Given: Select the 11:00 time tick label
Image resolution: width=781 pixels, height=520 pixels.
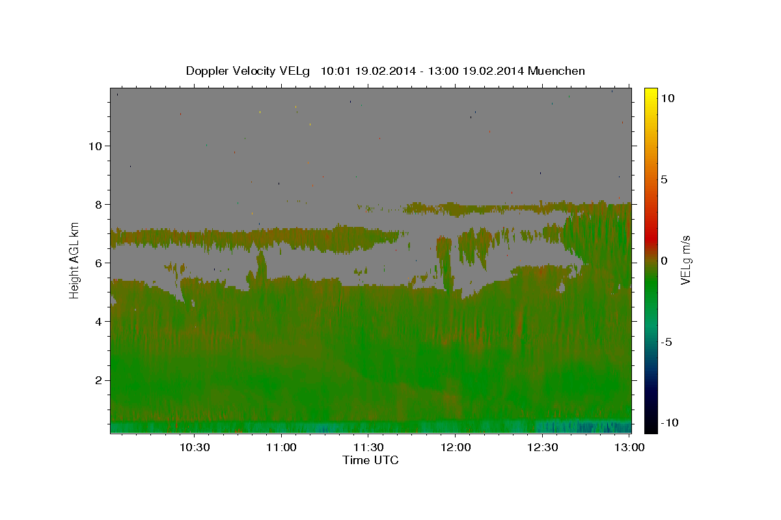Looking at the screenshot, I should [x=282, y=447].
